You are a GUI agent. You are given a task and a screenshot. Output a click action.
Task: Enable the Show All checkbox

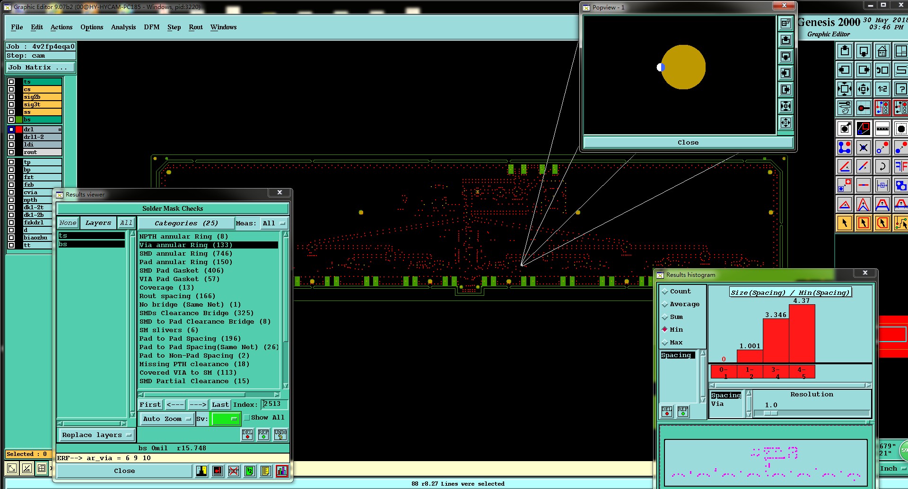[247, 418]
